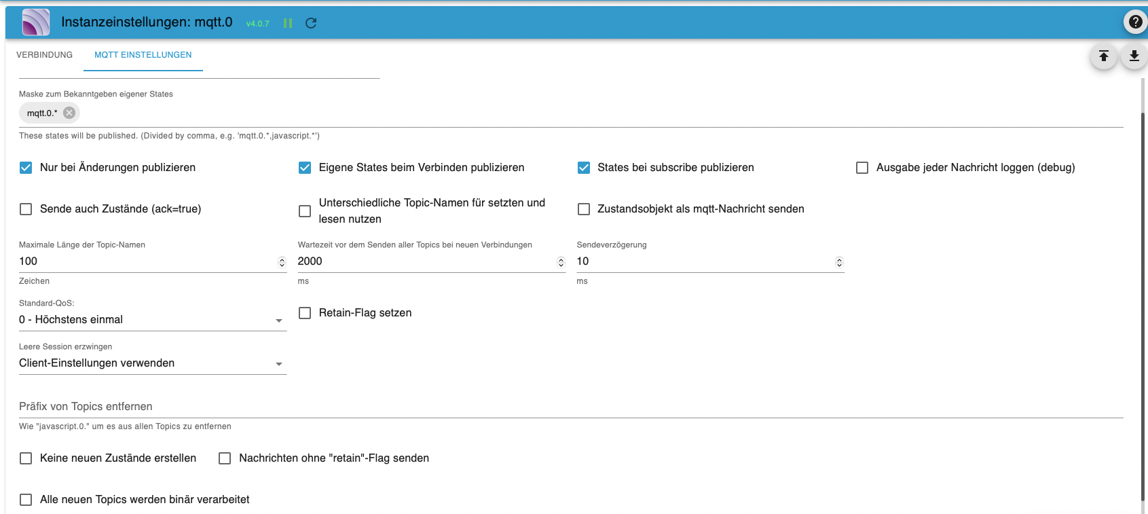
Task: Select the MQTT Einstellungen tab
Action: (x=143, y=55)
